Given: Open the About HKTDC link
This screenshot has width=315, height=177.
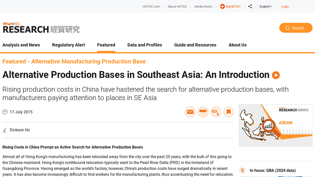Looking at the screenshot, I should 178,6.
